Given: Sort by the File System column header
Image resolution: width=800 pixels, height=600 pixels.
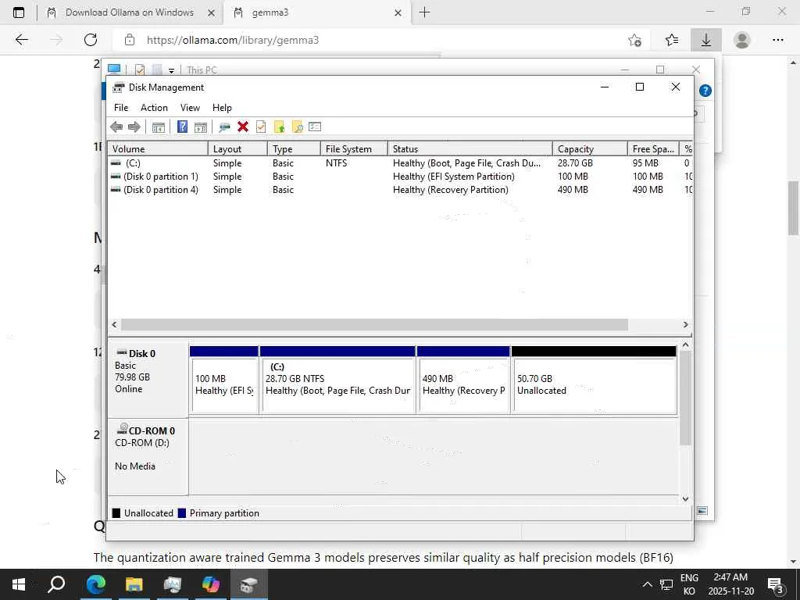Looking at the screenshot, I should coord(354,149).
